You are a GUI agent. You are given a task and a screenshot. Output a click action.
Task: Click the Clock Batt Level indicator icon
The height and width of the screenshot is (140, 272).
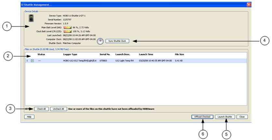click(x=67, y=32)
